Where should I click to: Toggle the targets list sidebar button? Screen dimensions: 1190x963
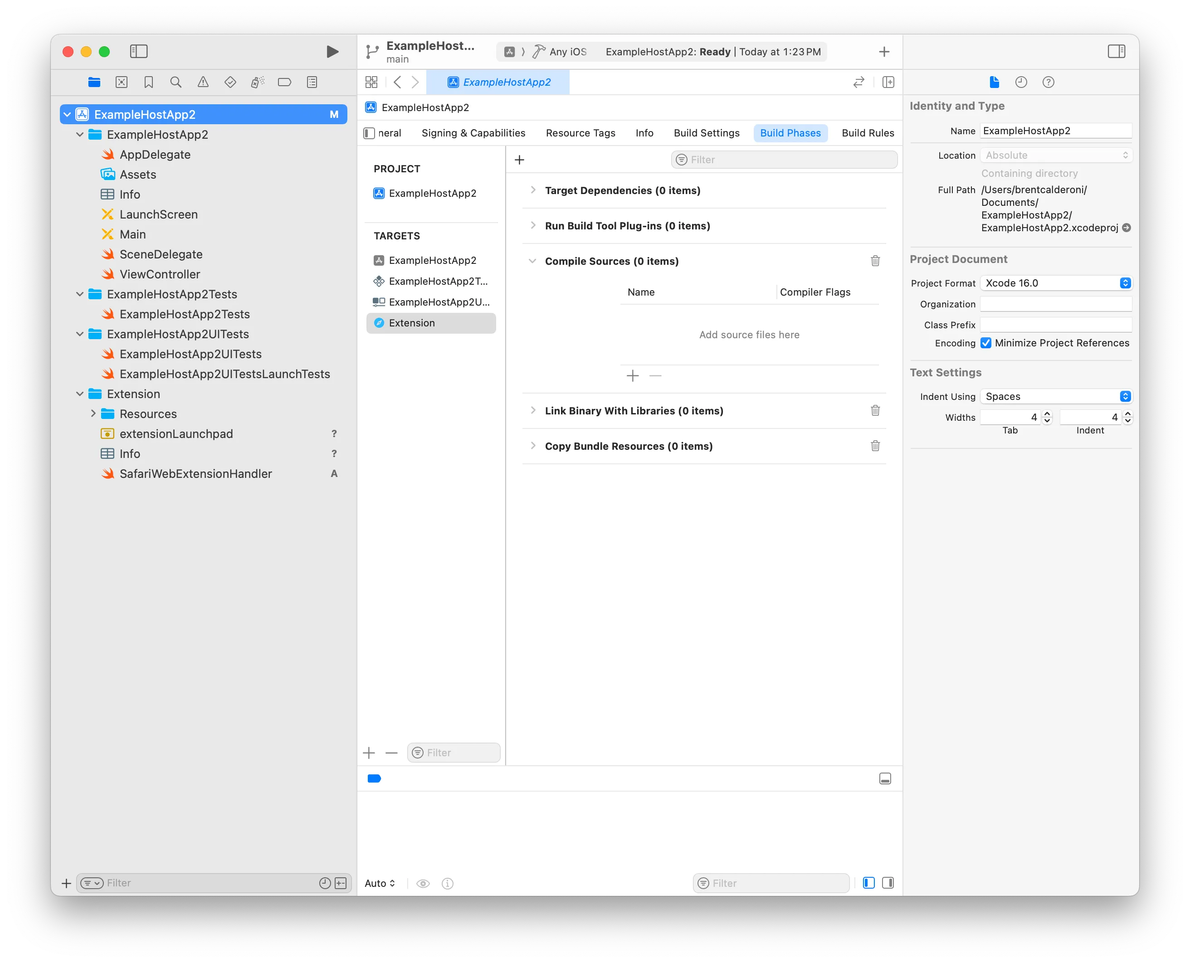click(x=369, y=133)
